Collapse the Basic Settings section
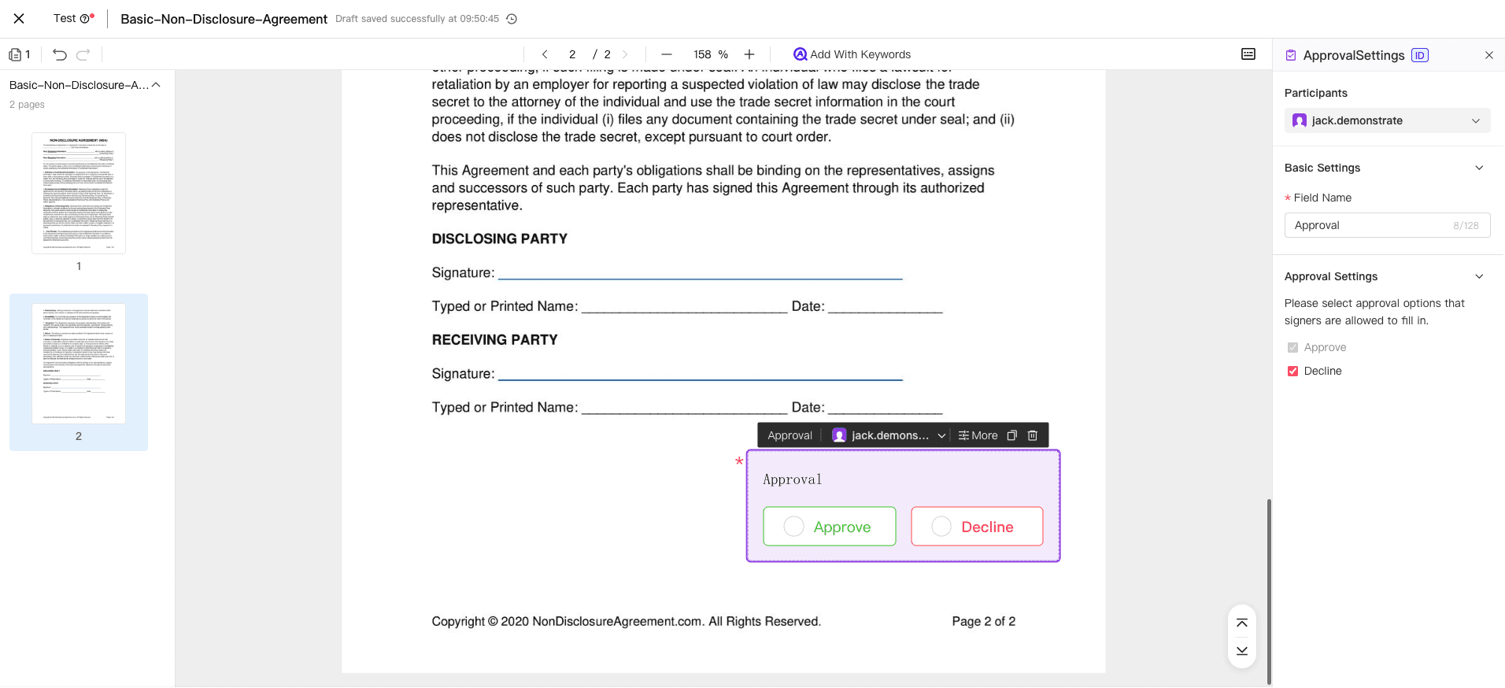Screen dimensions: 1505x688 [x=1479, y=168]
